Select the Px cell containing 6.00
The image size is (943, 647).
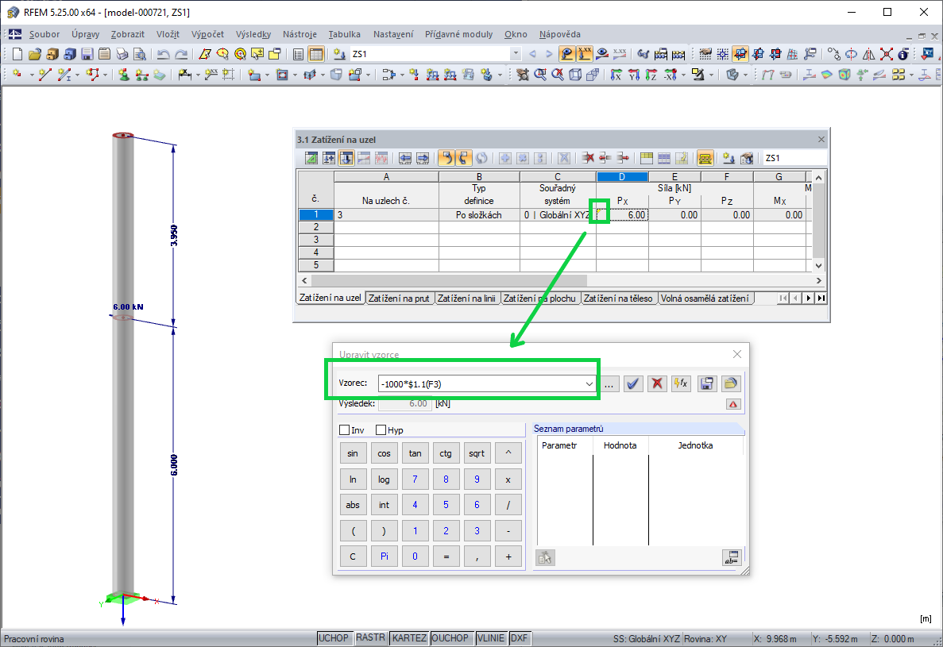623,215
